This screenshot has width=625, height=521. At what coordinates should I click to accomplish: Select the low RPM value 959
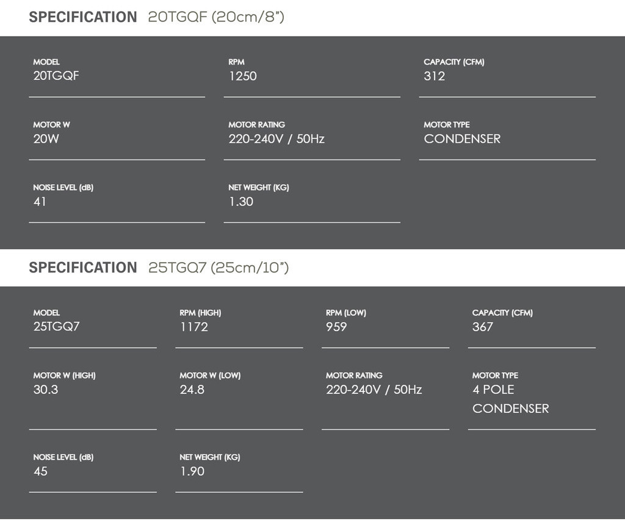point(336,327)
